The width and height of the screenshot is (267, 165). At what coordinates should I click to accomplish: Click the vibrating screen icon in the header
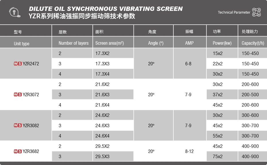[x=14, y=12]
